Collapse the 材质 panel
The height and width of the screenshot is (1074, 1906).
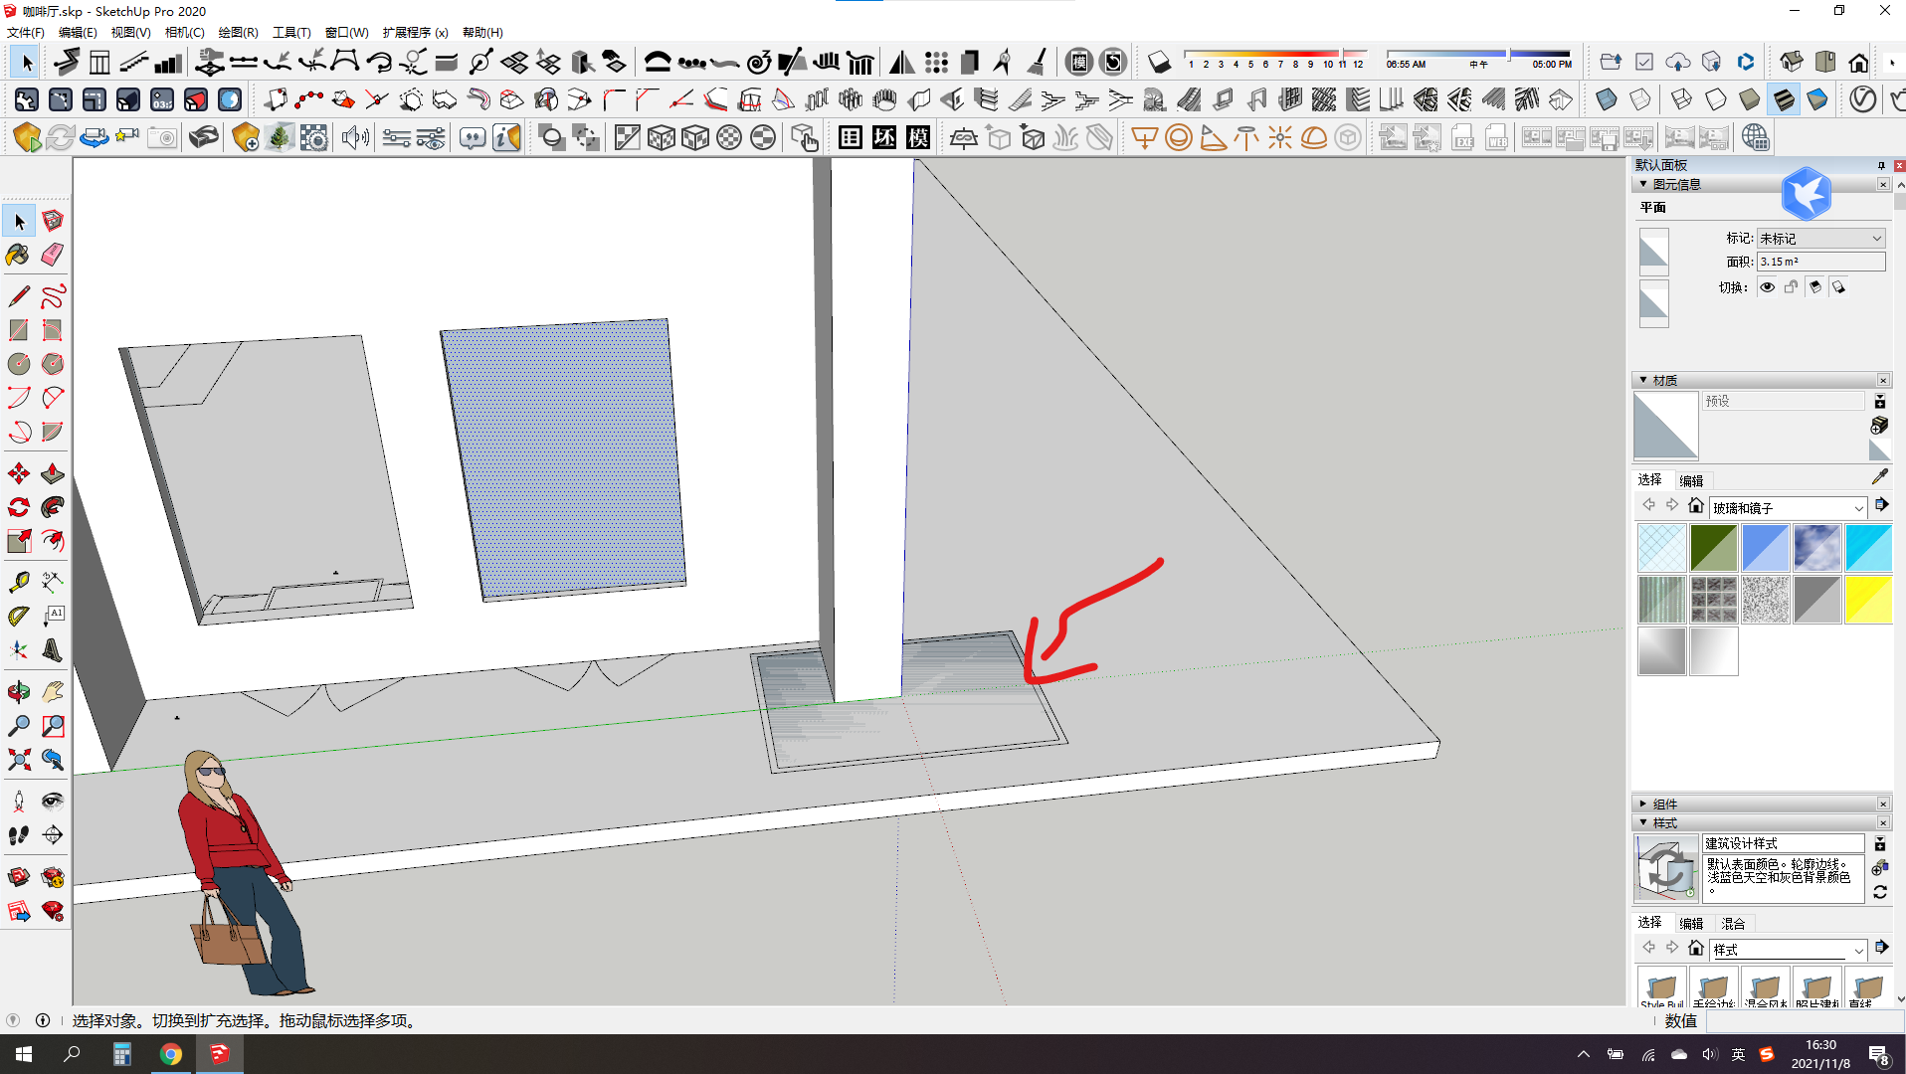tap(1643, 381)
